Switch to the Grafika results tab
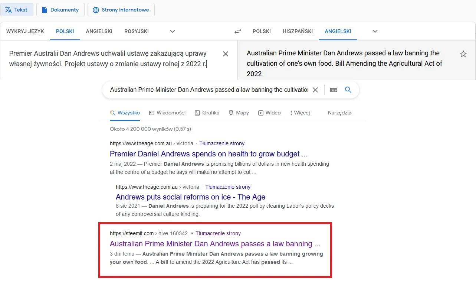Screen dimensions: 476x282 coord(207,113)
